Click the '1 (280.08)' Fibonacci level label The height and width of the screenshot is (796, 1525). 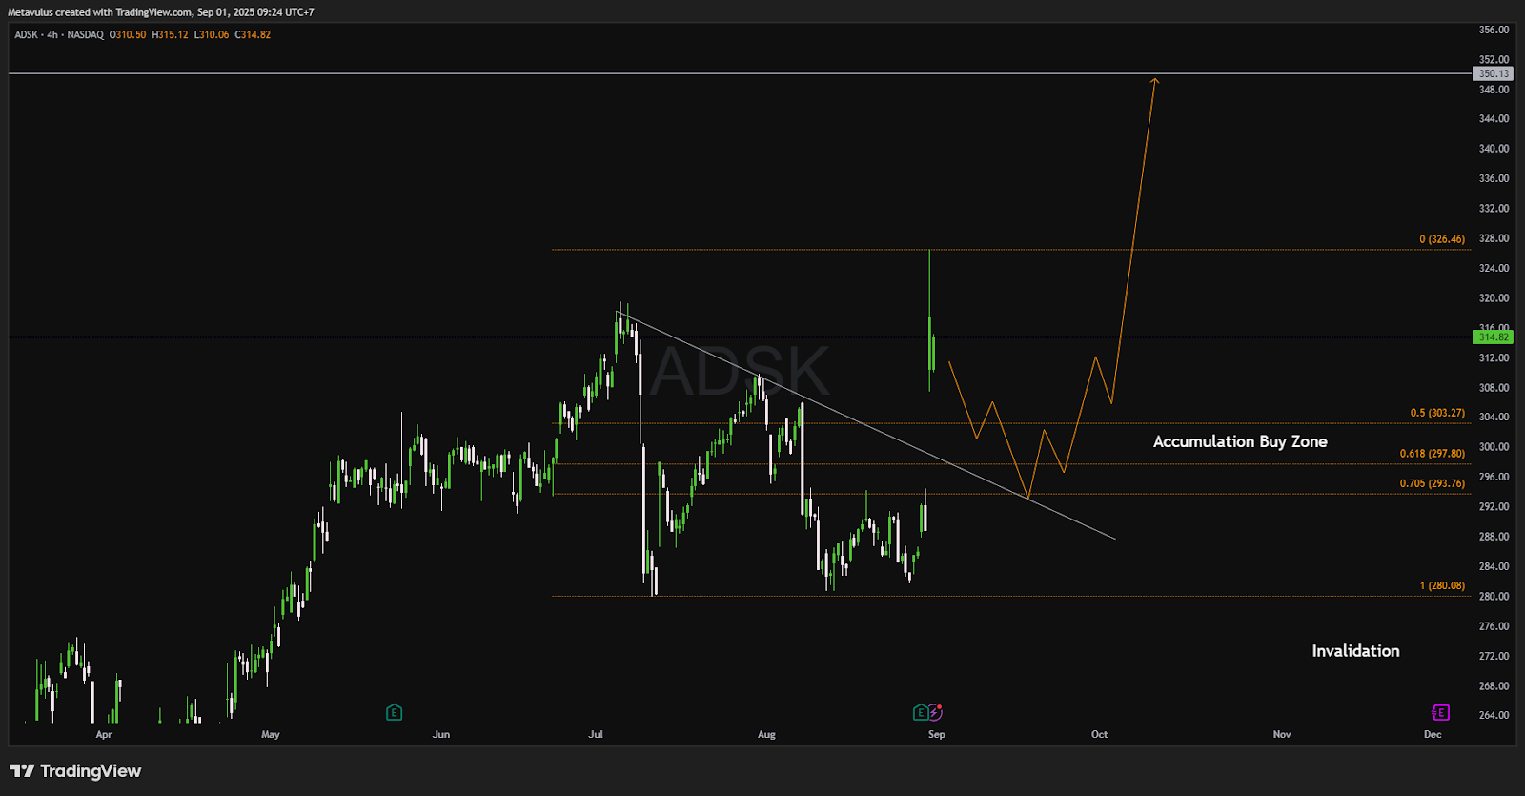(x=1442, y=585)
